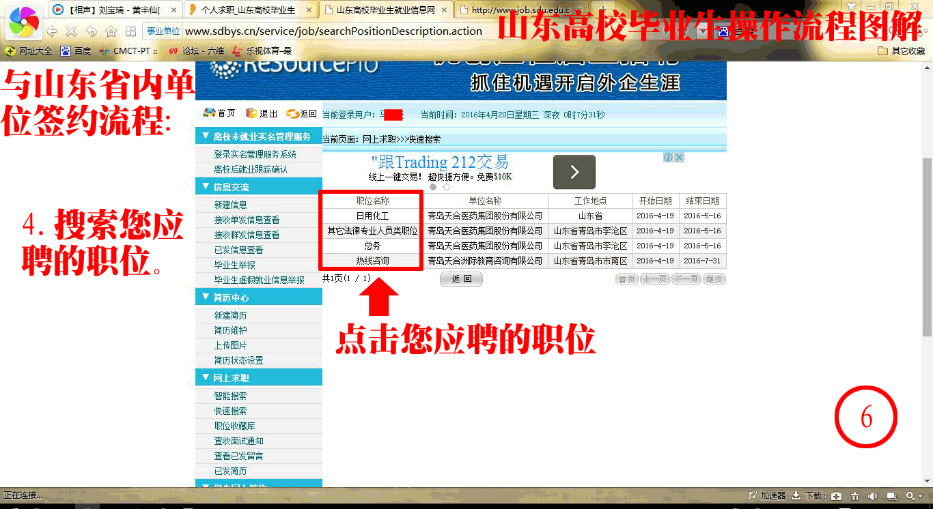Open 简历维护 link

[231, 330]
